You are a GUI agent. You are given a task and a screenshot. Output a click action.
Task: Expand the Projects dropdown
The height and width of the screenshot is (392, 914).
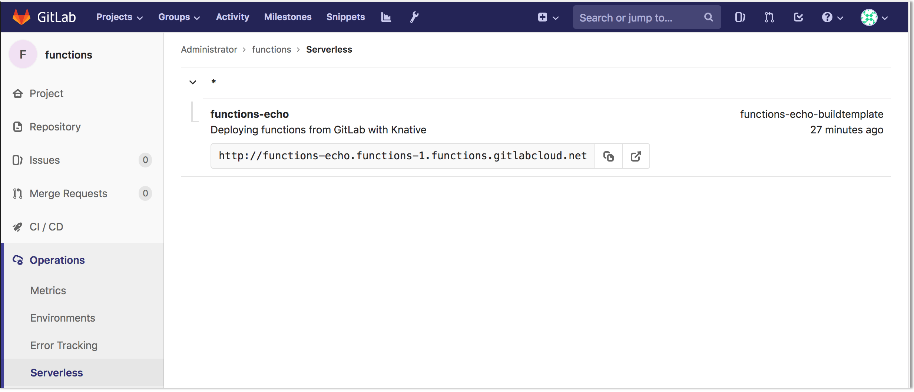click(x=119, y=17)
